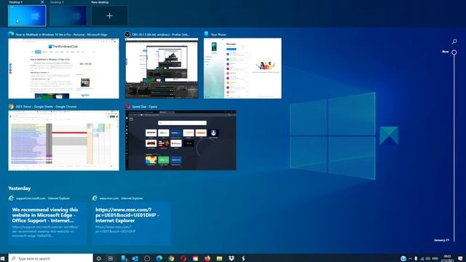Open Dropbox from the taskbar

pyautogui.click(x=232, y=258)
